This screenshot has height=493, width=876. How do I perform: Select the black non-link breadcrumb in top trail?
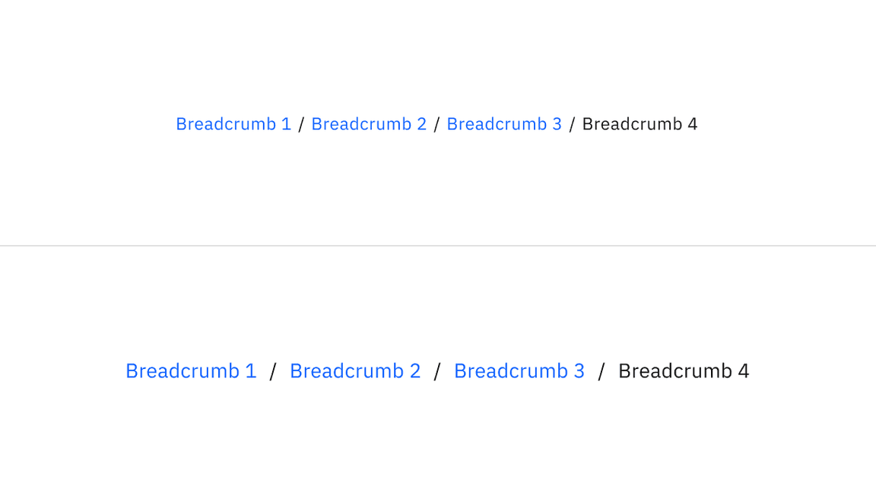640,123
